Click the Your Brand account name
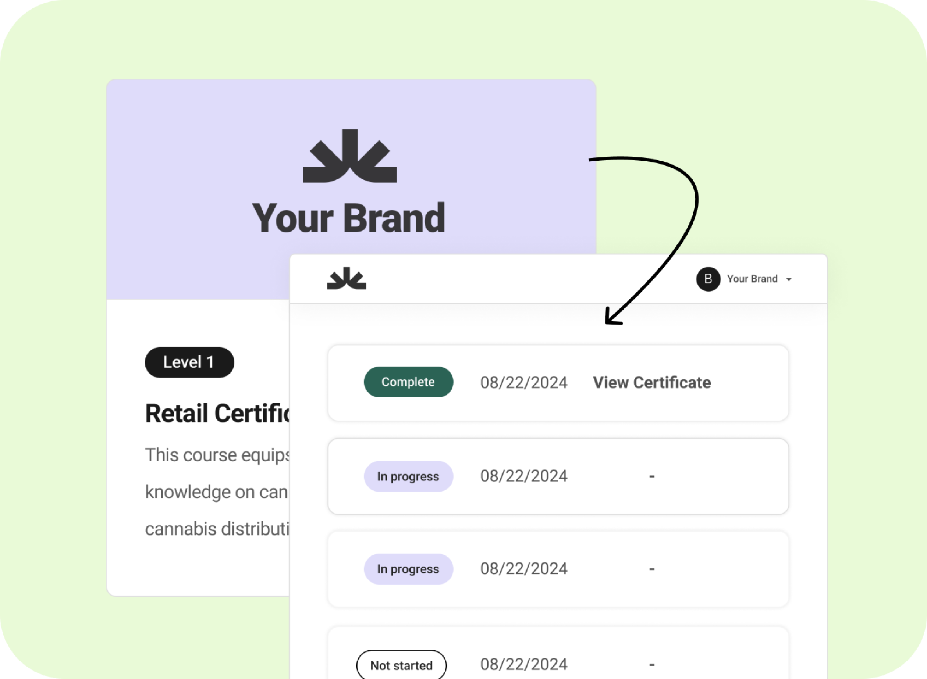The width and height of the screenshot is (927, 679). coord(752,279)
